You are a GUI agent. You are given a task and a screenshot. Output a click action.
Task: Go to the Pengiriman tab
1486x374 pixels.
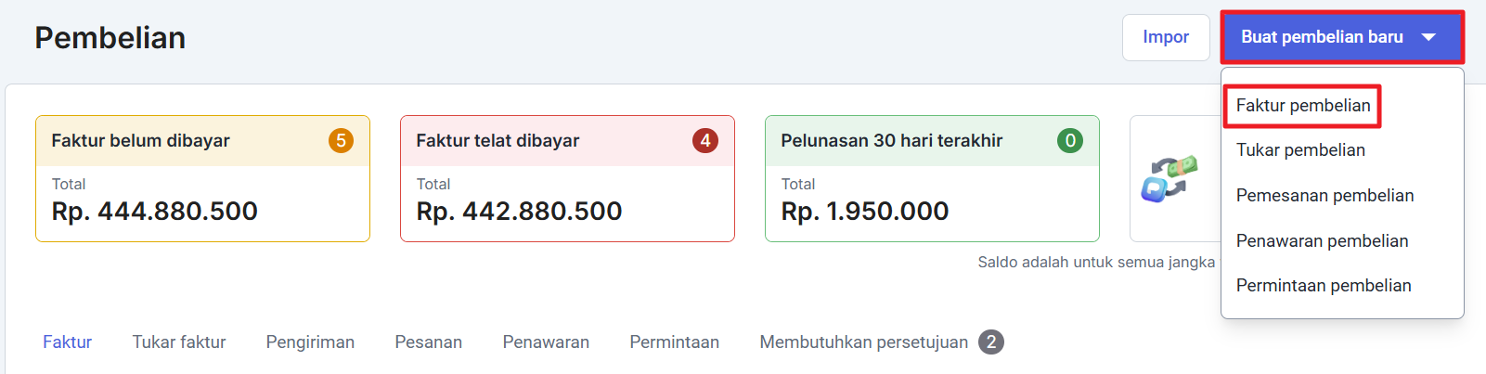(x=310, y=342)
